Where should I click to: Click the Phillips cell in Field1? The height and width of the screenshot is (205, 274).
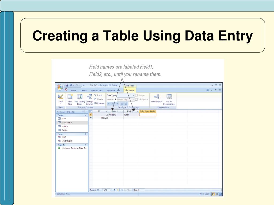116,115
